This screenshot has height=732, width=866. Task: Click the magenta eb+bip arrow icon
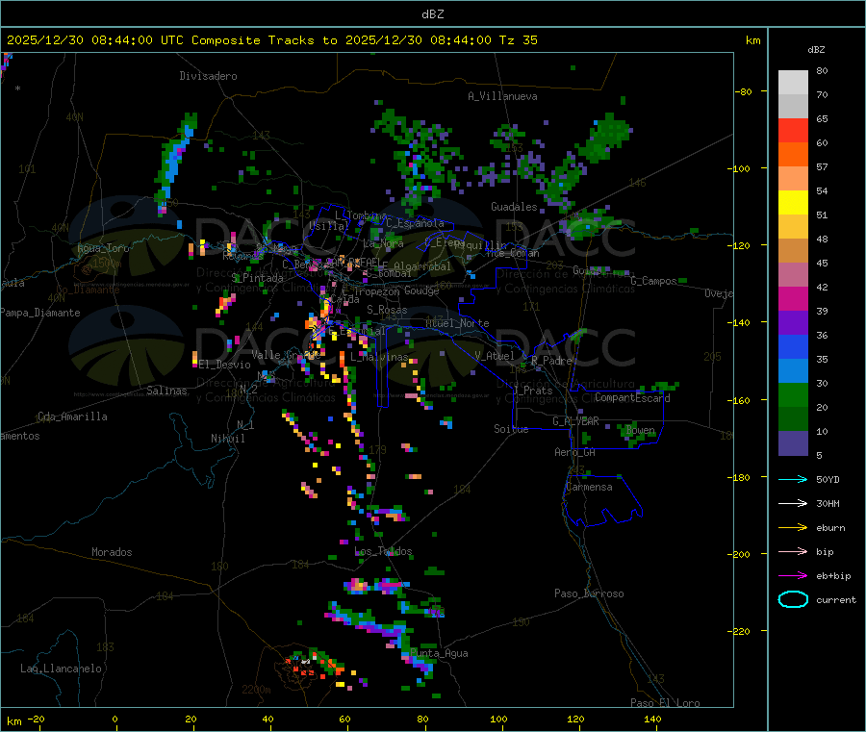(x=793, y=576)
